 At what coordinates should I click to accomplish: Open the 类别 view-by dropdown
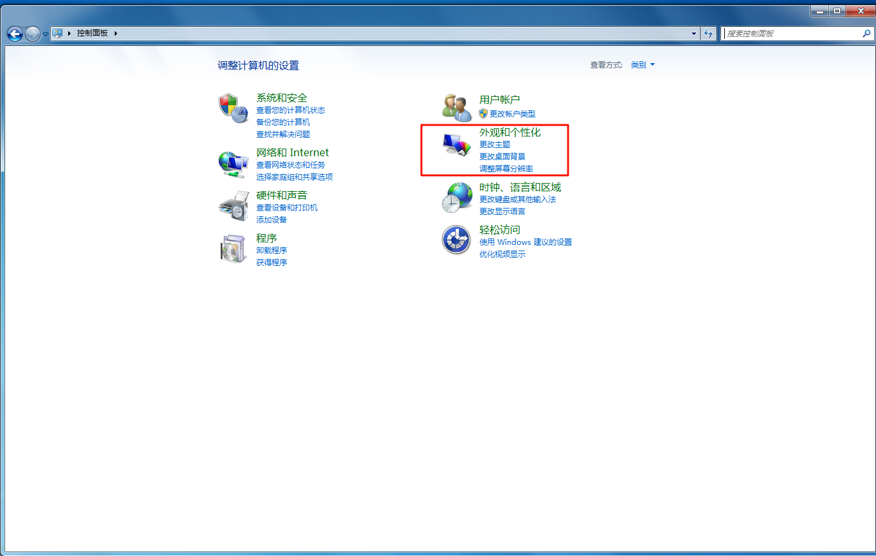[643, 65]
